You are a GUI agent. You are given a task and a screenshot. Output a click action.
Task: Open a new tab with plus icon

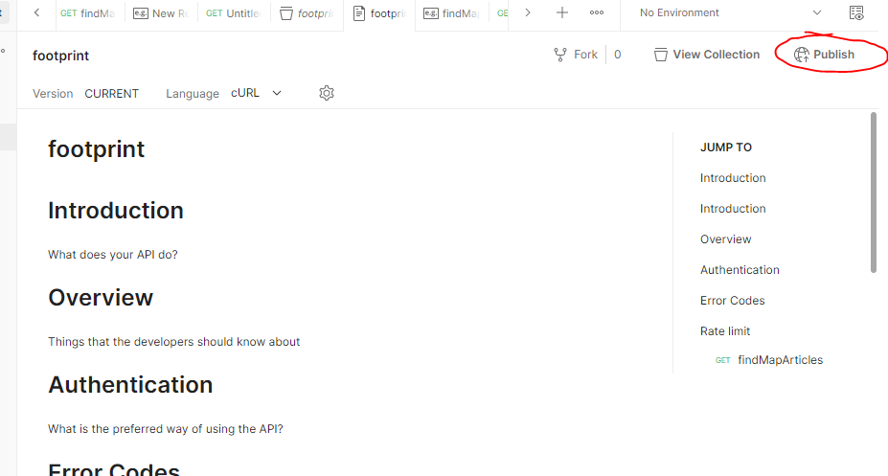[x=561, y=12]
